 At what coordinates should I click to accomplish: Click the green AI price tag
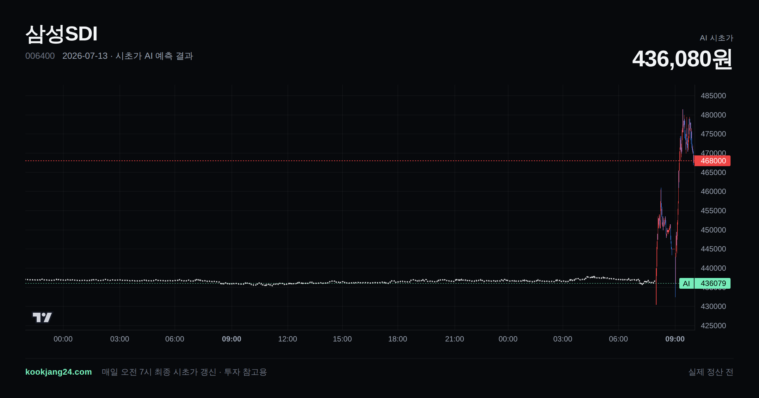pos(686,283)
